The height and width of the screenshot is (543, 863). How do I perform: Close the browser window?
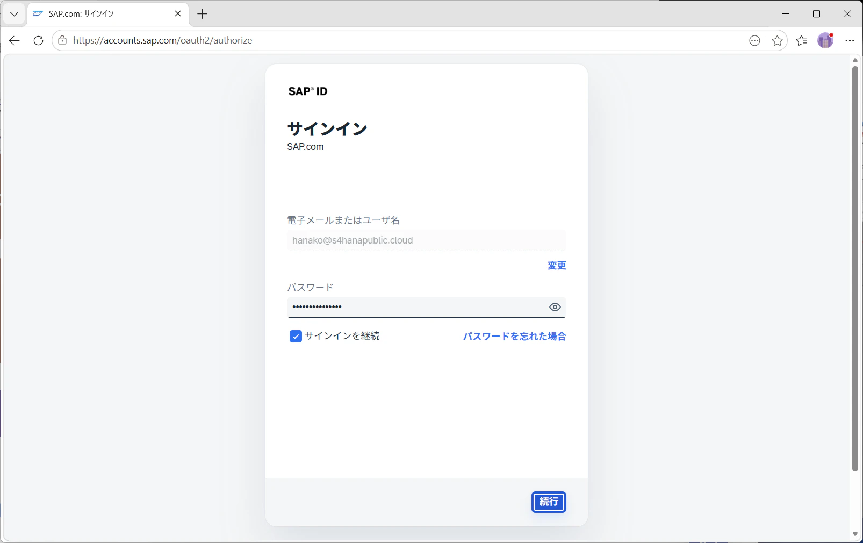click(847, 14)
